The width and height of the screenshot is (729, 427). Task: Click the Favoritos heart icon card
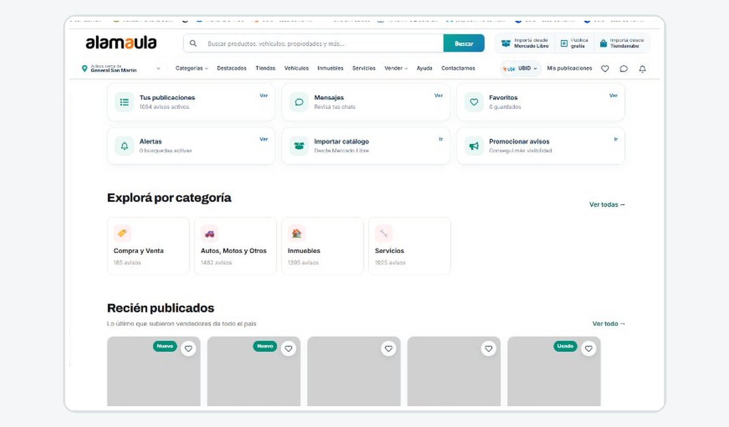(474, 102)
